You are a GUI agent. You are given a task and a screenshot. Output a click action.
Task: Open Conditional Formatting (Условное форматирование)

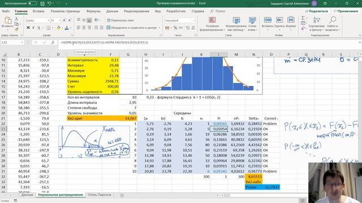[212, 24]
